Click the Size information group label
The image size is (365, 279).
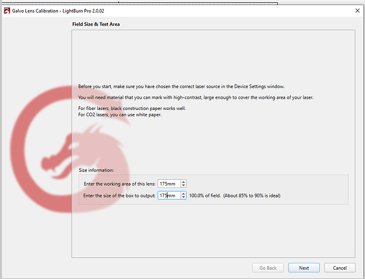96,170
